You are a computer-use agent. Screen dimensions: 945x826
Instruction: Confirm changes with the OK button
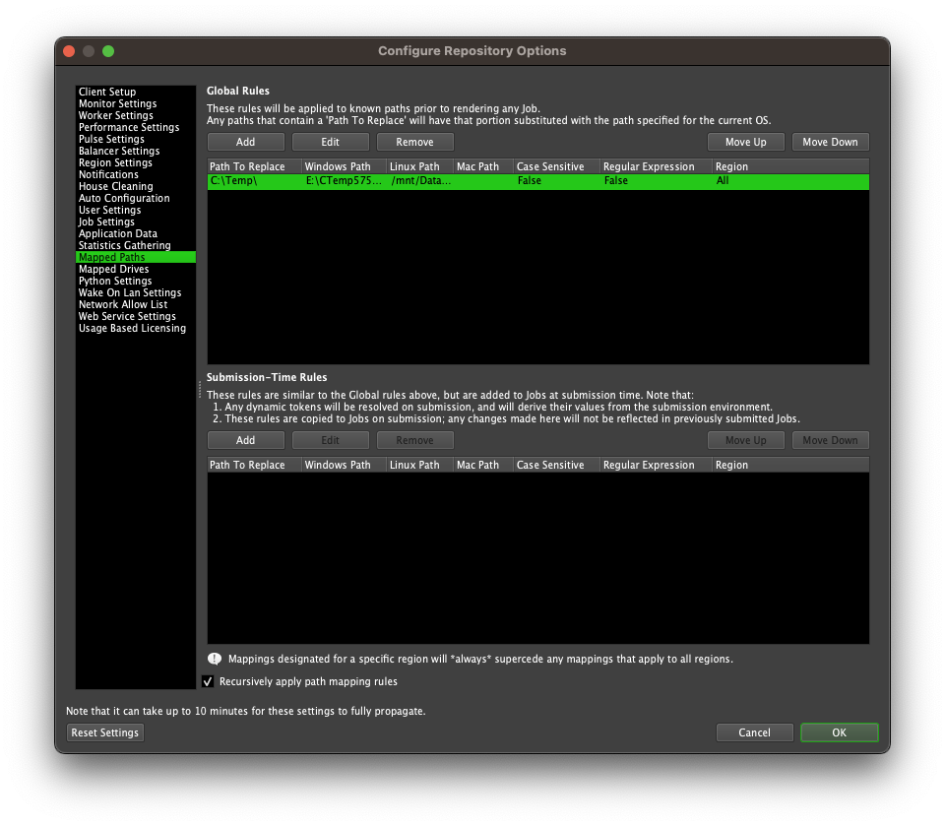click(x=839, y=731)
